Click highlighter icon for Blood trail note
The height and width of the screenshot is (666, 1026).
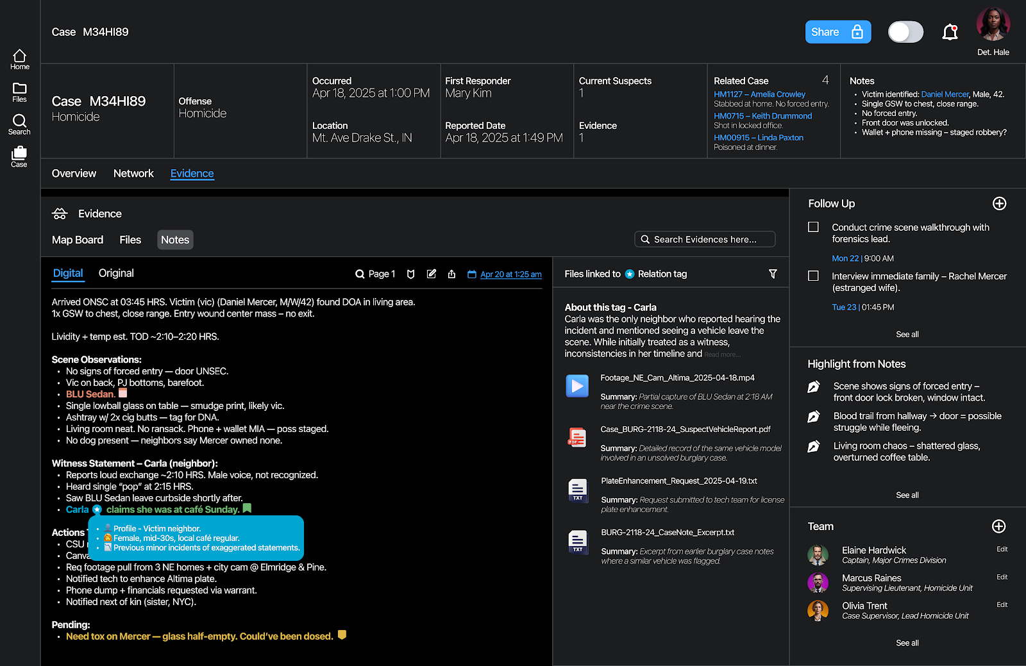click(814, 417)
